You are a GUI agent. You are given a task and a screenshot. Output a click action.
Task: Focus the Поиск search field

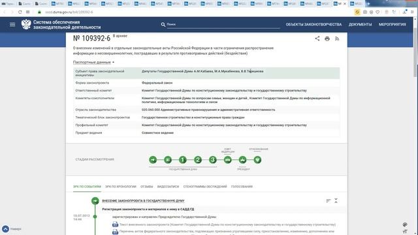(x=223, y=24)
